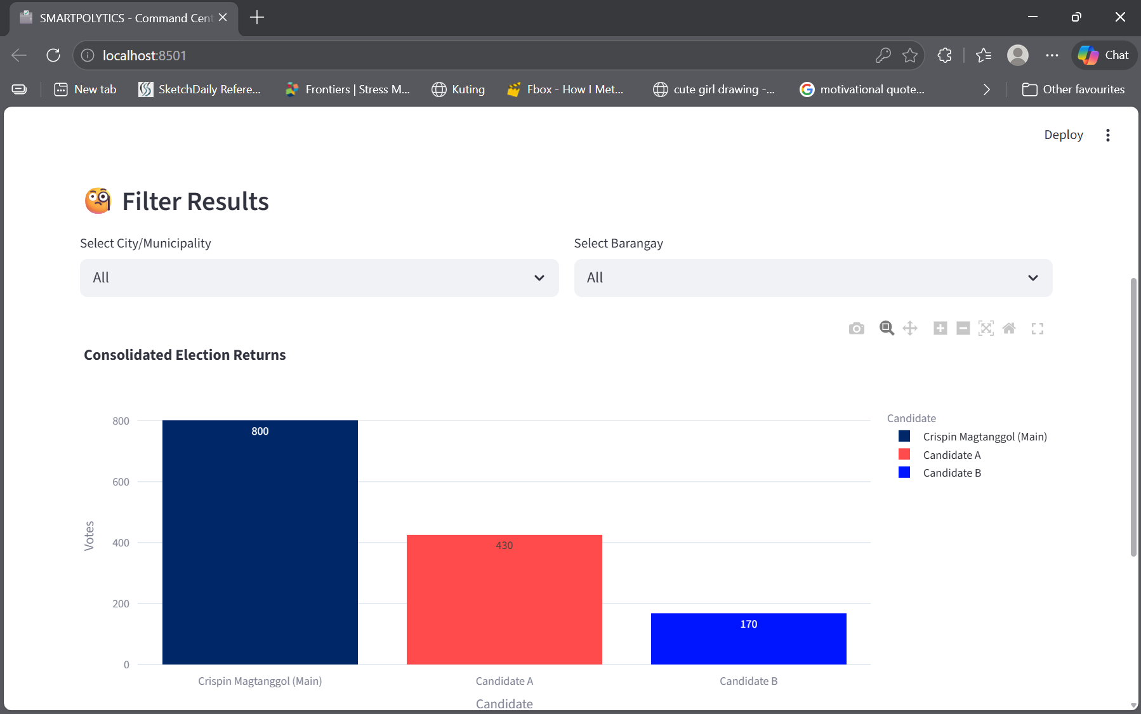The width and height of the screenshot is (1141, 714).
Task: Autoscale the chart axes
Action: click(986, 328)
